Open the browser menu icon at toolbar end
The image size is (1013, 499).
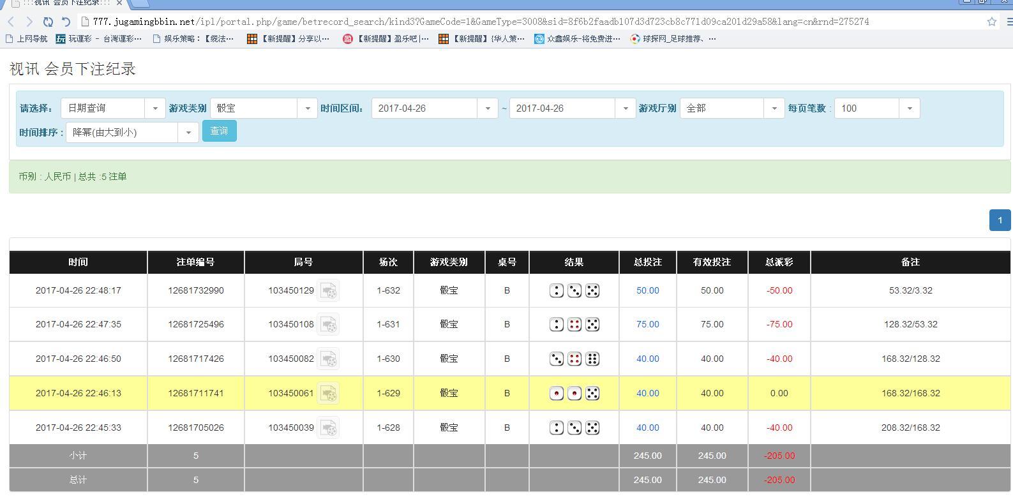point(1009,22)
